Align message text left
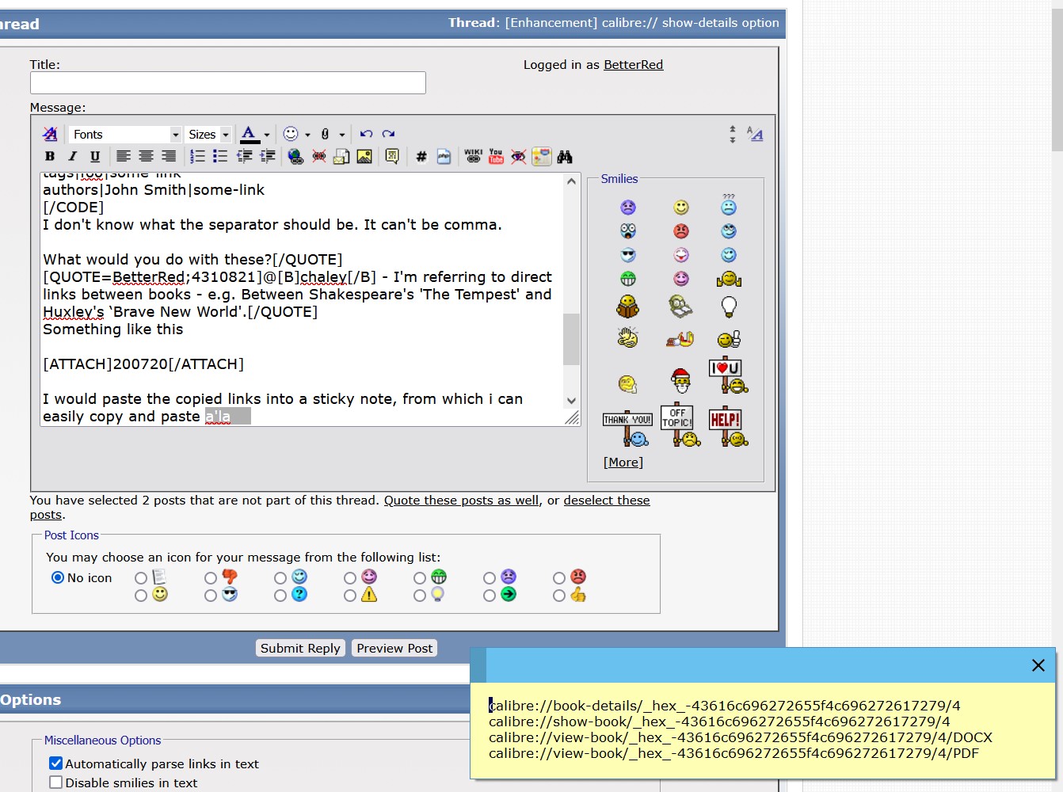This screenshot has height=792, width=1063. coord(124,157)
